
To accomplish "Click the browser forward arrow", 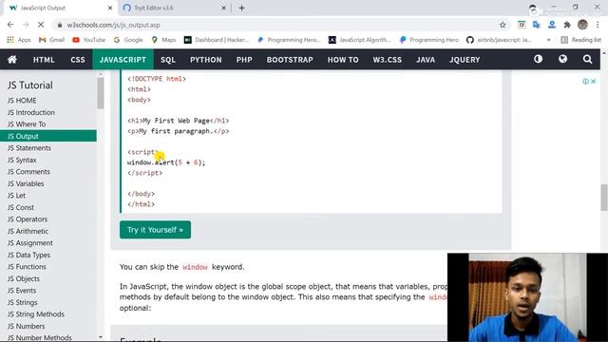I will coord(26,25).
